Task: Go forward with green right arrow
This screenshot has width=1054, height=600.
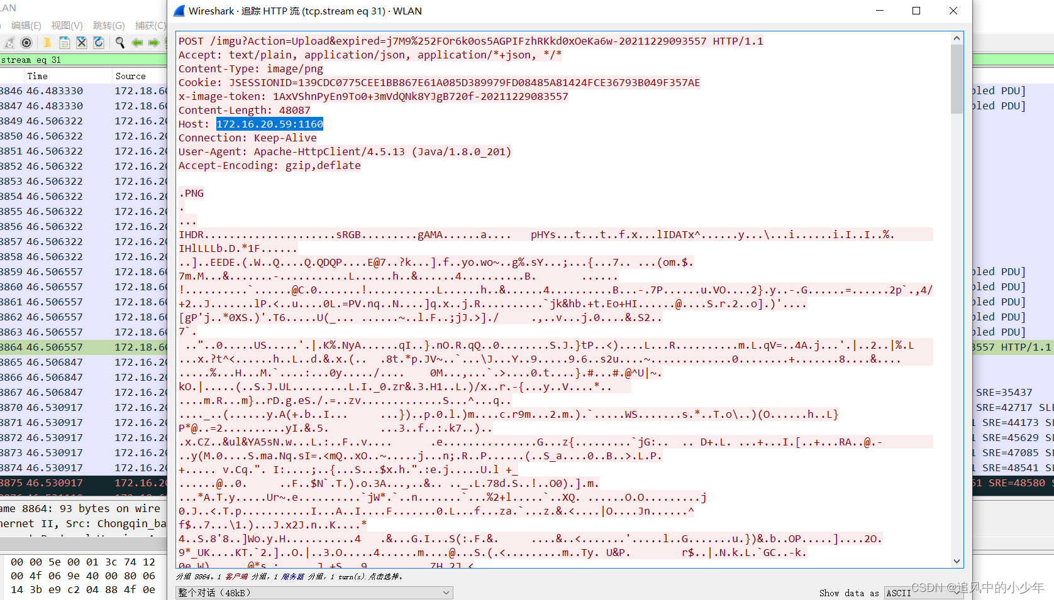Action: point(153,43)
